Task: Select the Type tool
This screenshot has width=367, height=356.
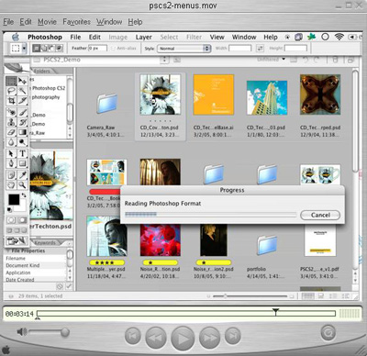Action: (x=22, y=153)
